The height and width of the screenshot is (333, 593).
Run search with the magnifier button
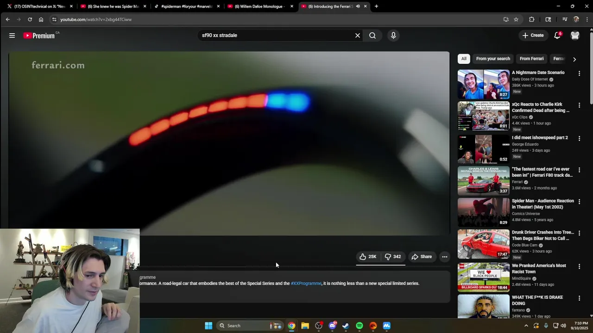(372, 36)
